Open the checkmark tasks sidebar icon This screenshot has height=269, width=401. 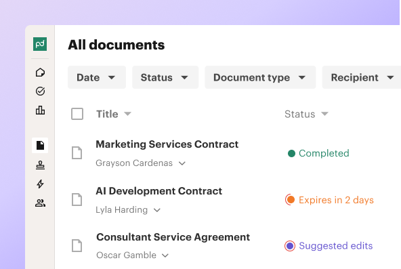coord(40,91)
